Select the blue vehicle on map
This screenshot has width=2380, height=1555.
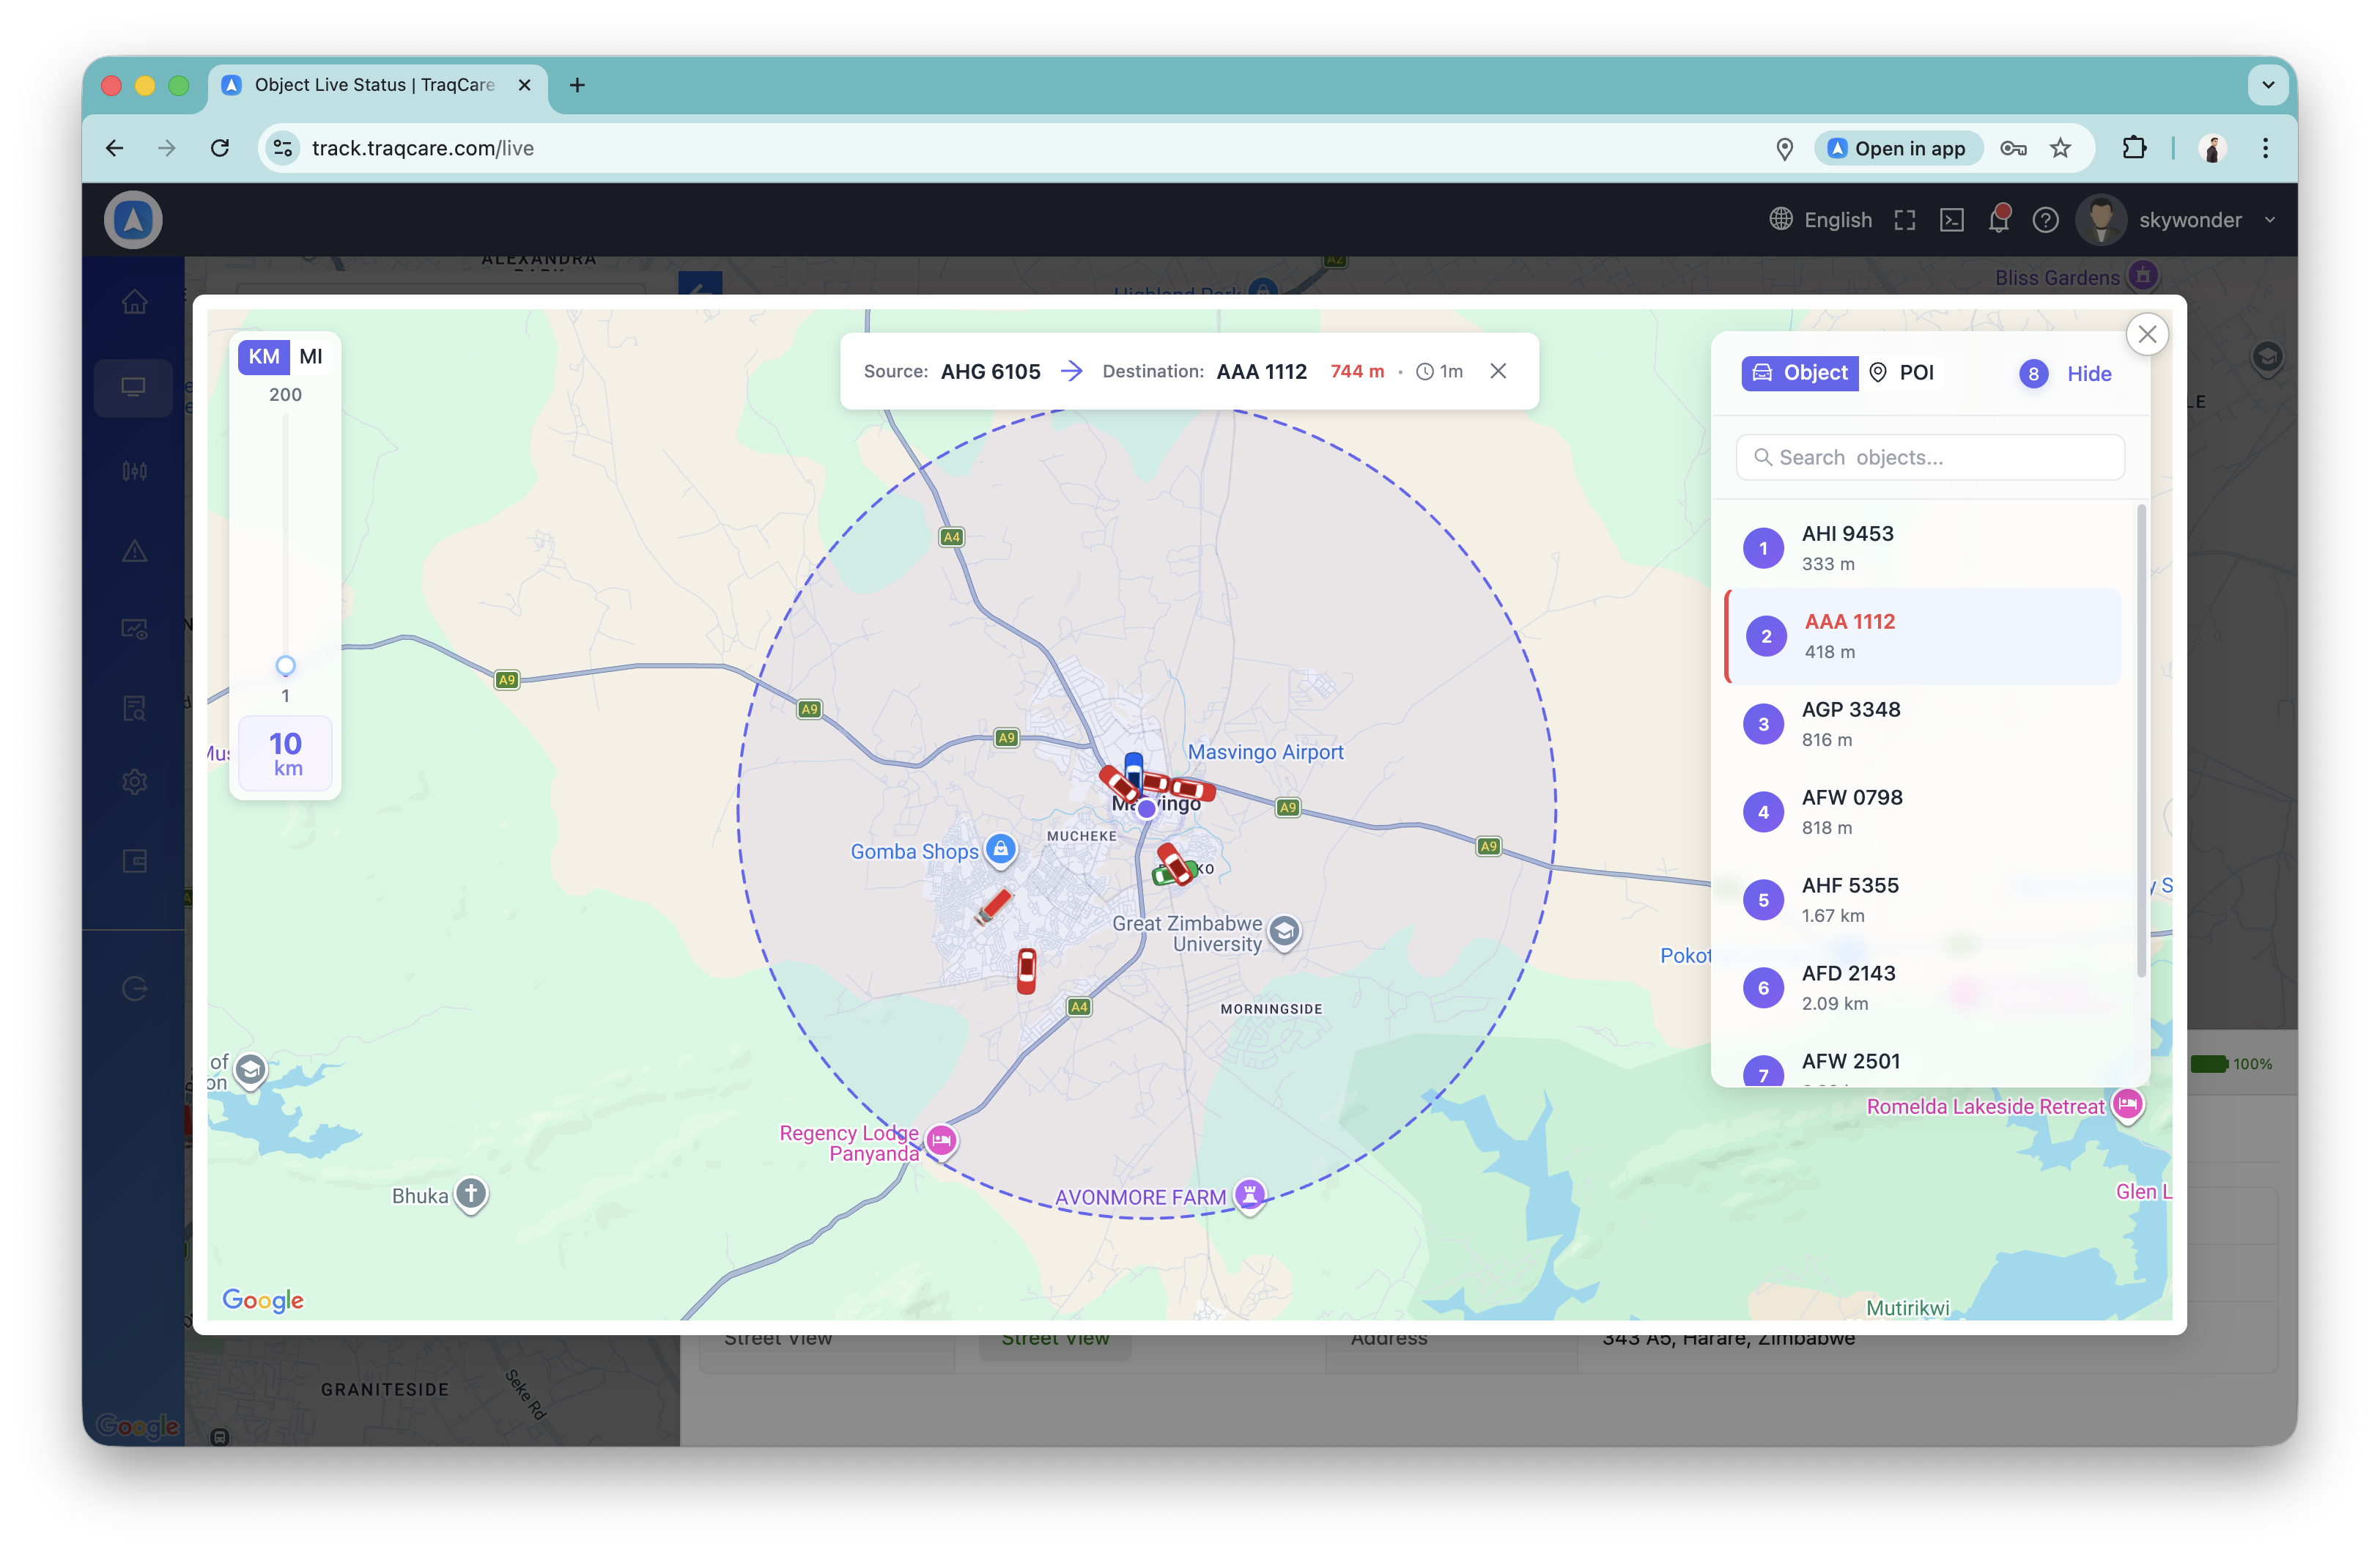[x=1133, y=771]
